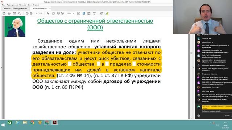The image size is (232, 130).
Task: Open the Окно menu
Action: pyautogui.click(x=30, y=5)
